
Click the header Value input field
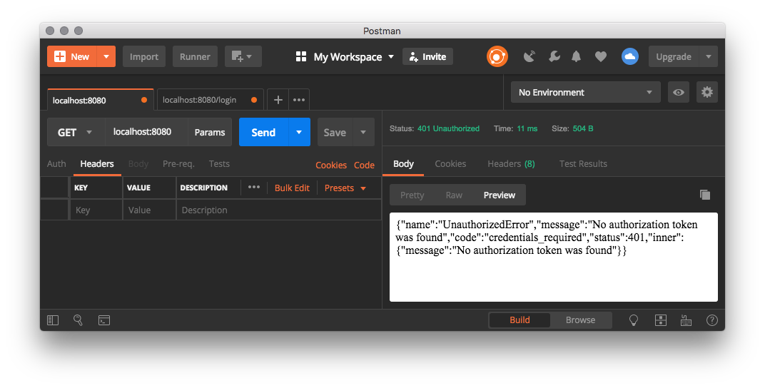[x=149, y=210]
